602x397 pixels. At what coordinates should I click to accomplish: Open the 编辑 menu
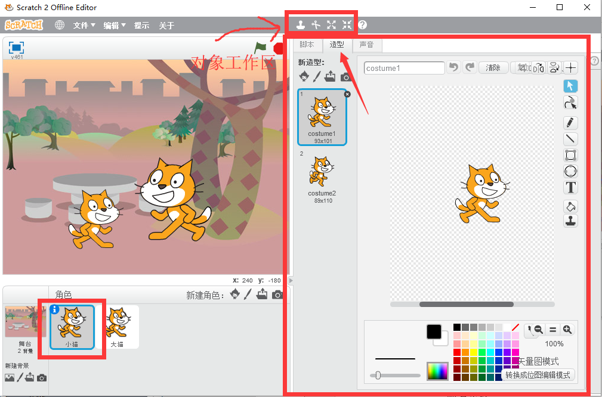pyautogui.click(x=115, y=25)
